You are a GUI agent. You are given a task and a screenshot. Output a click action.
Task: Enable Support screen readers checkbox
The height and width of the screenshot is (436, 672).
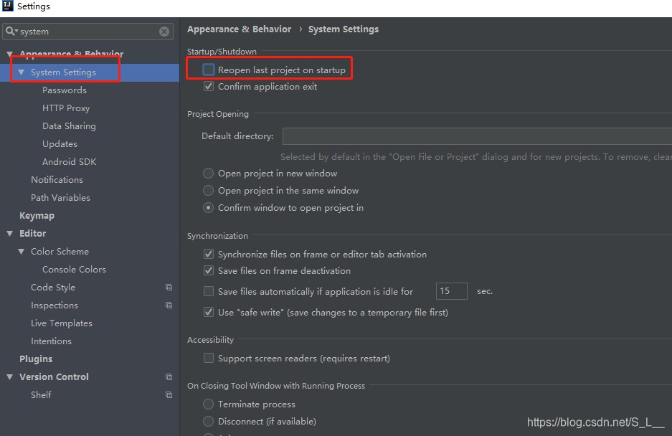click(209, 358)
